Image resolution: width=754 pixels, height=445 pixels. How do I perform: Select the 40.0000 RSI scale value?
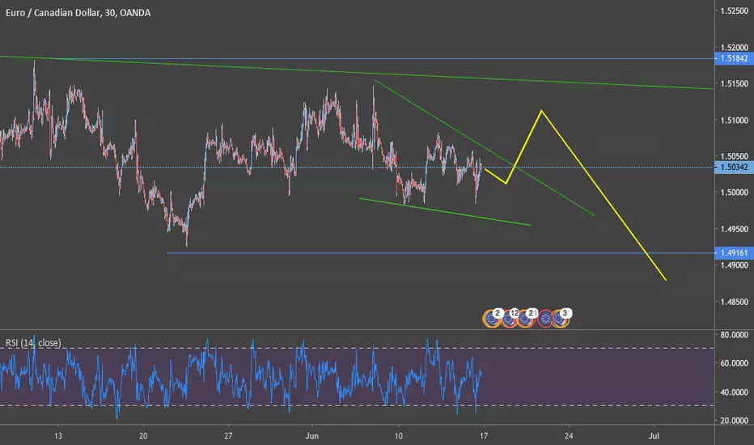(735, 392)
